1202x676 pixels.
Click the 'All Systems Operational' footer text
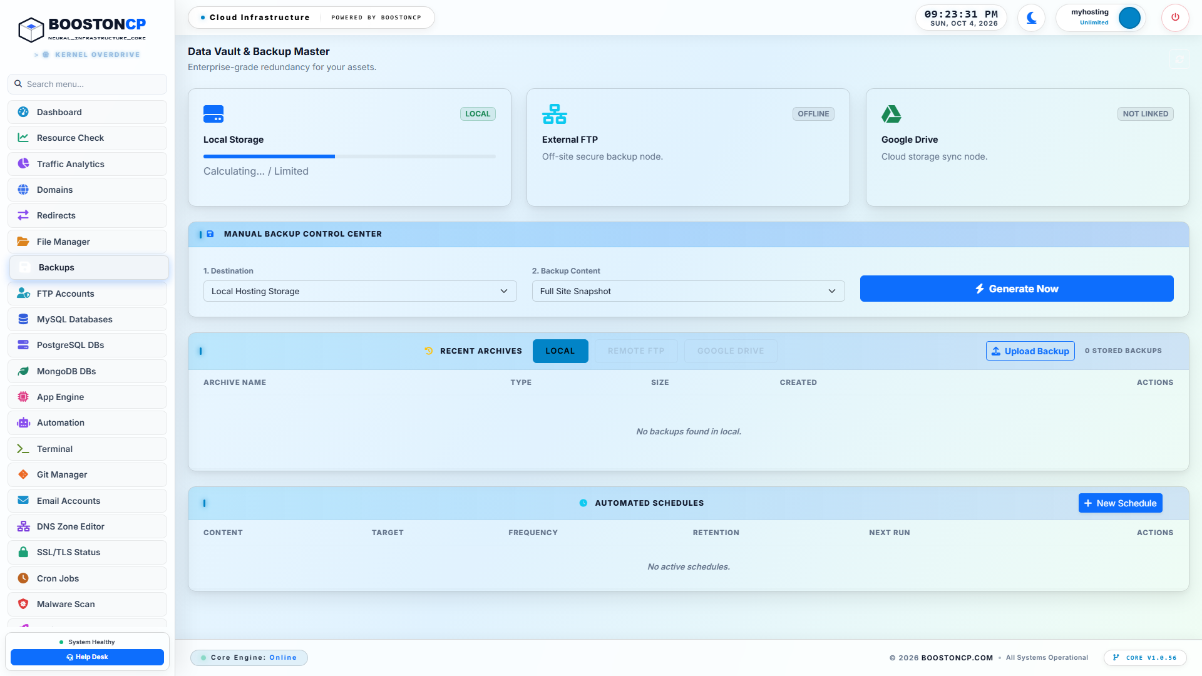click(x=1047, y=658)
